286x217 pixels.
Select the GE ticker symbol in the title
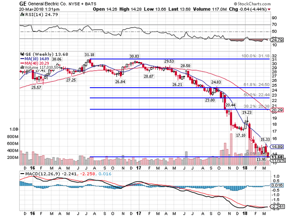pos(23,4)
